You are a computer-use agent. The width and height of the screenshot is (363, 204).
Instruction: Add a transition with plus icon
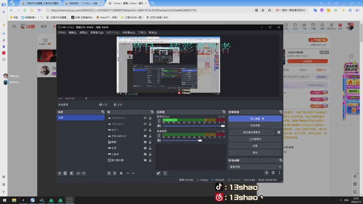pyautogui.click(x=266, y=173)
